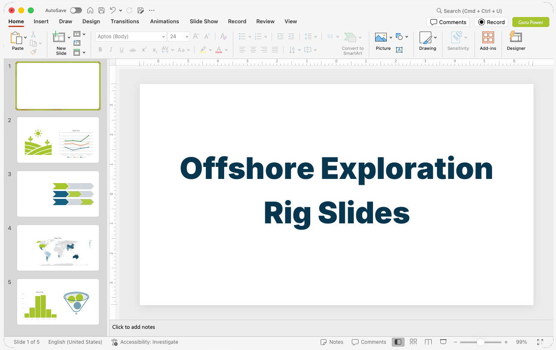
Task: Toggle Underline formatting
Action: [122, 50]
